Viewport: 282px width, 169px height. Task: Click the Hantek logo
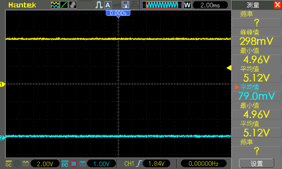pos(22,5)
